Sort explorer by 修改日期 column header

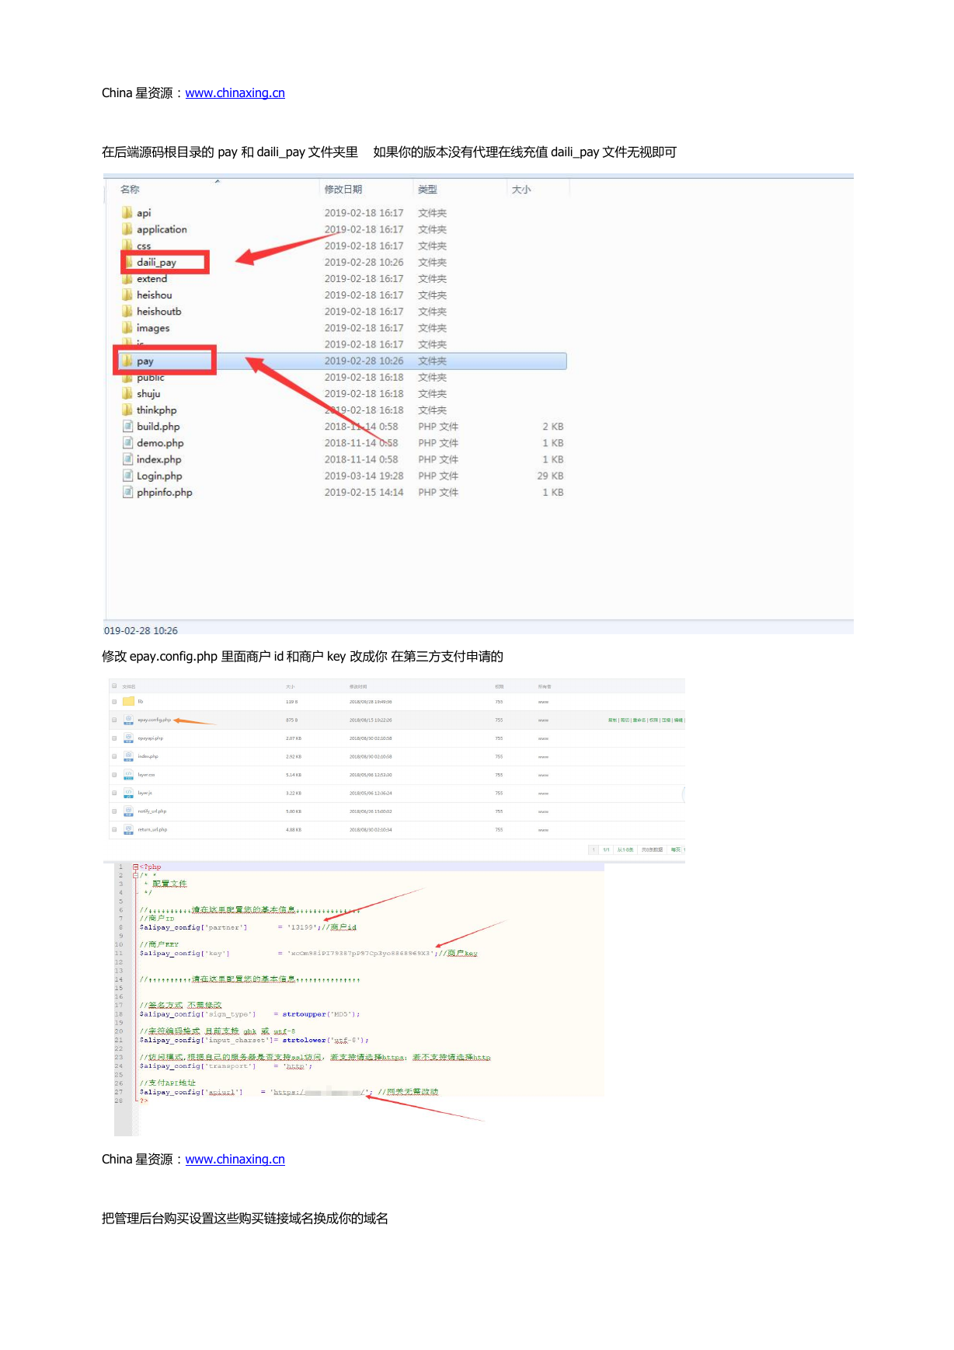tap(343, 189)
